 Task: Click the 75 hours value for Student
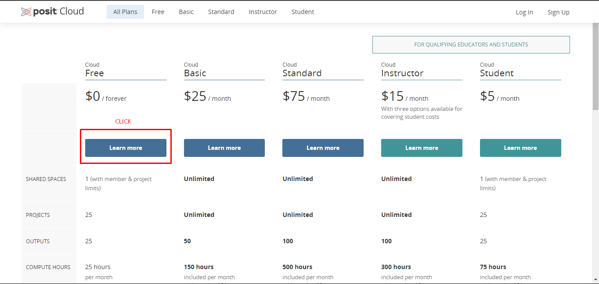(493, 267)
